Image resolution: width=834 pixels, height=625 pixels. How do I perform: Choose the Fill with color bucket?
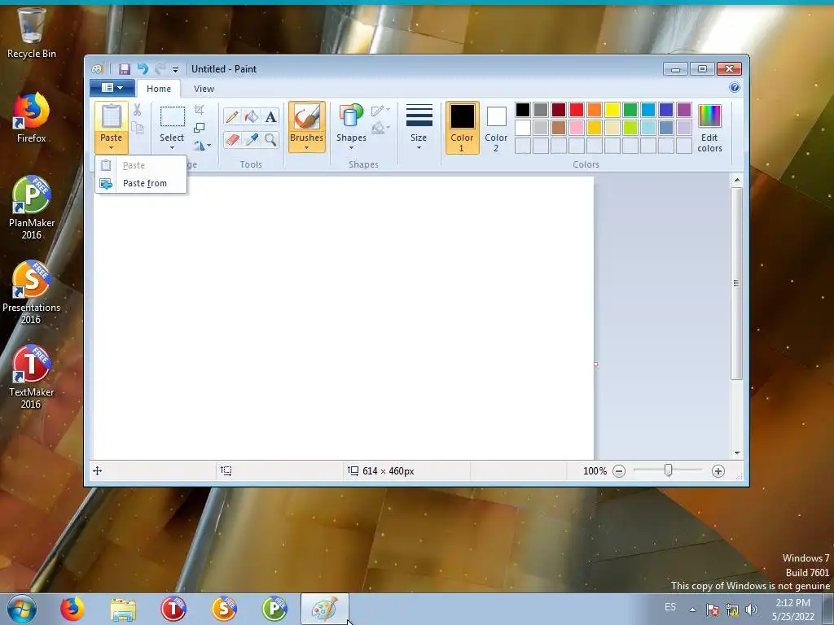252,116
